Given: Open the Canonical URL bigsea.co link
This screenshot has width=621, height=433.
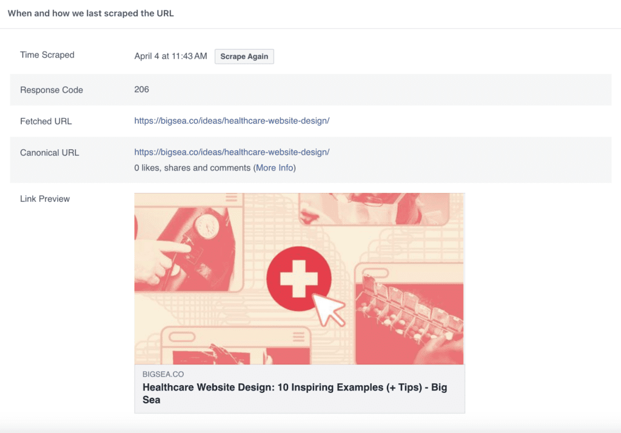Looking at the screenshot, I should pos(232,152).
